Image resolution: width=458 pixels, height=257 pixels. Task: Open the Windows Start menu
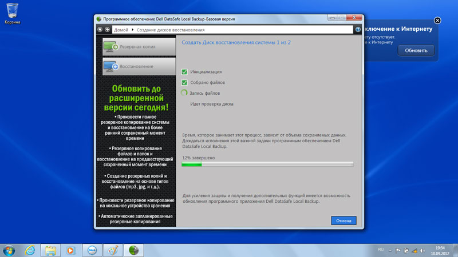(9, 250)
